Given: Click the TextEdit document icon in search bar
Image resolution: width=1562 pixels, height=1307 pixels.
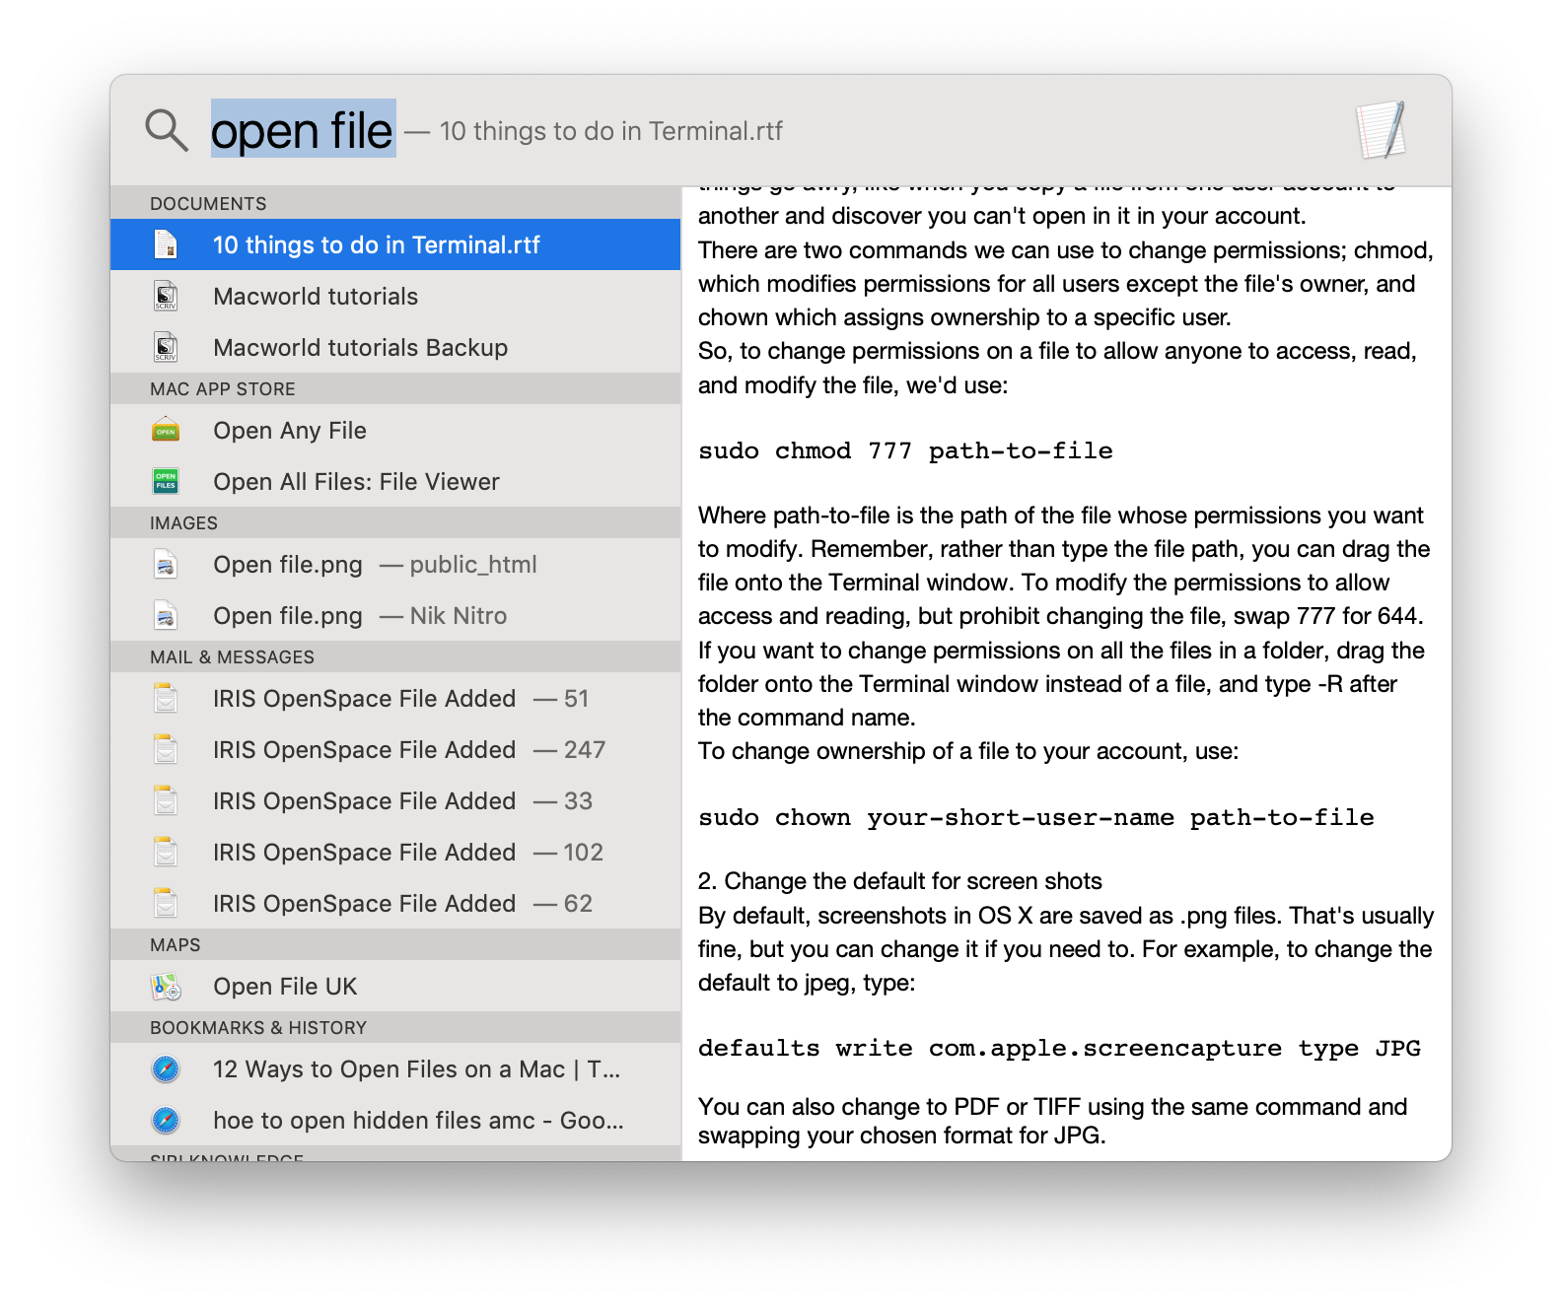Looking at the screenshot, I should click(x=1383, y=129).
